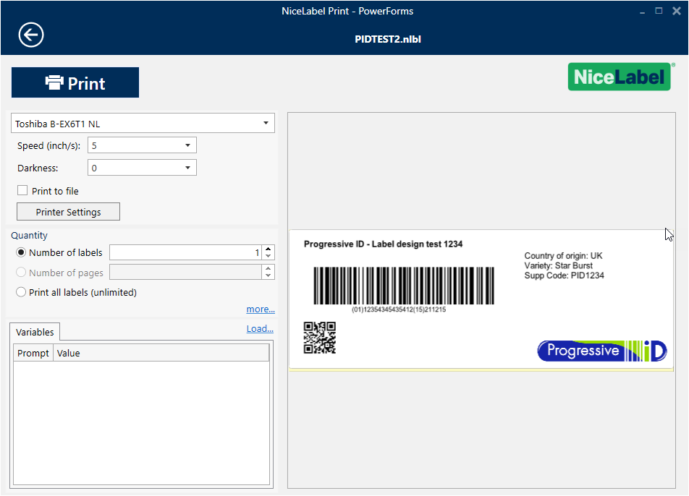Maximize the NiceLabel Print window
The width and height of the screenshot is (689, 496).
click(659, 11)
